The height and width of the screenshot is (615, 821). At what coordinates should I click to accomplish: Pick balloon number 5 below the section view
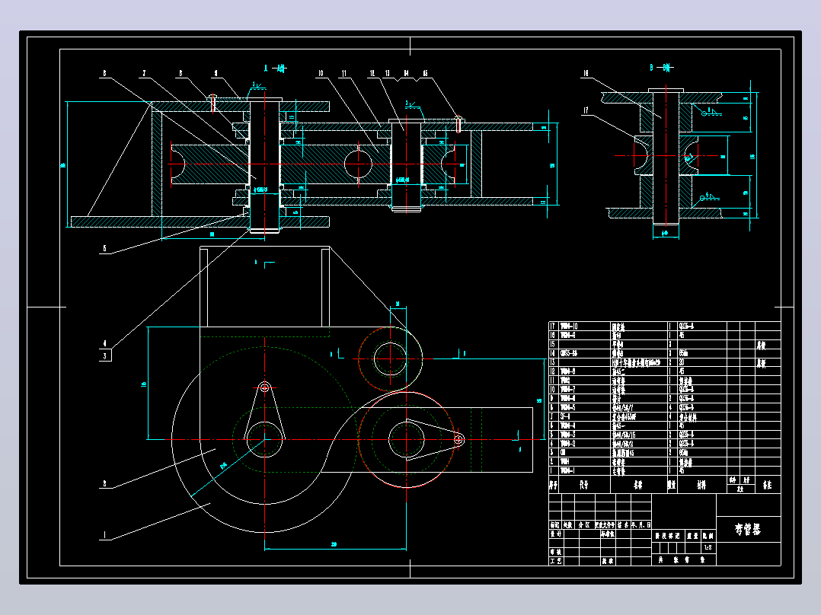point(104,249)
